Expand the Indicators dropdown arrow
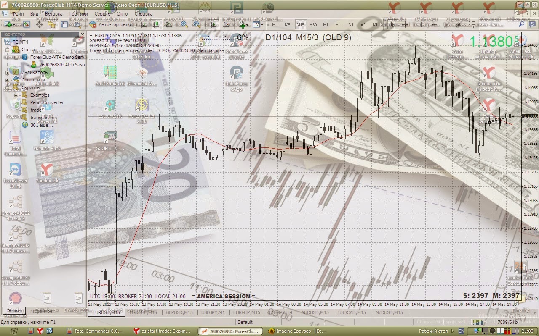 point(248,25)
